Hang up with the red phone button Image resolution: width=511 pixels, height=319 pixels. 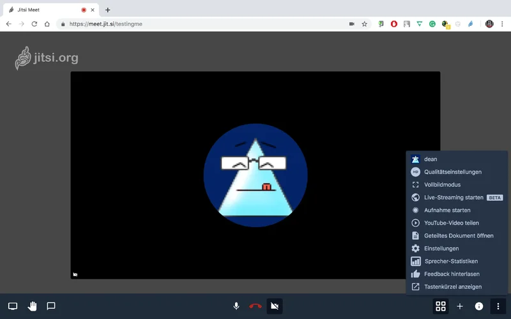point(255,306)
